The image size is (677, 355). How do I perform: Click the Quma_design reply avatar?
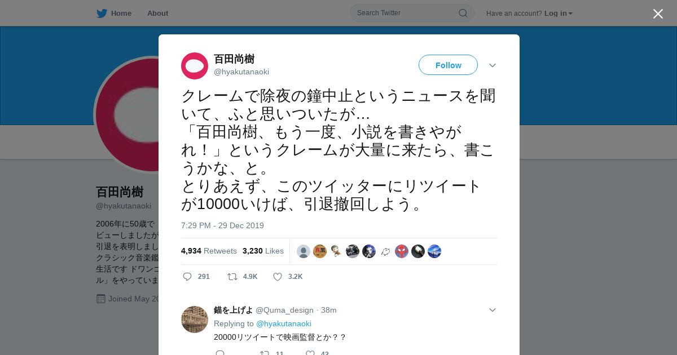point(195,319)
